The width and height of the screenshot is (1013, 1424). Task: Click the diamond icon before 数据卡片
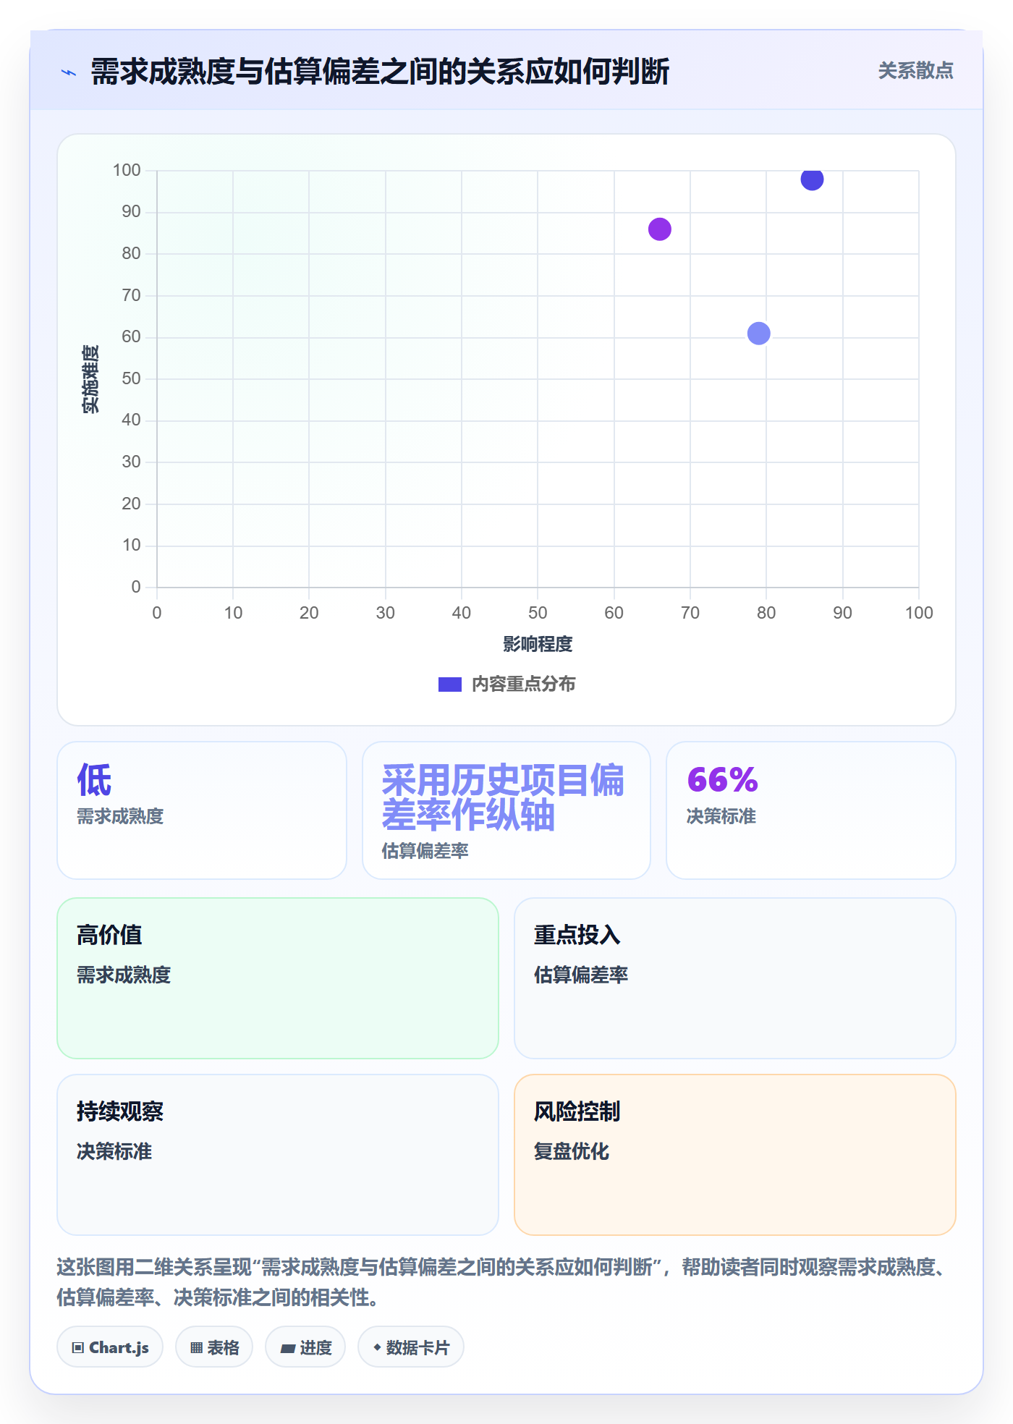coord(377,1347)
